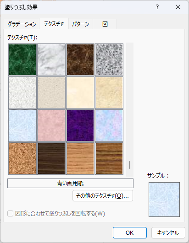Toggle rotate fill with shape checkbox
Image resolution: width=189 pixels, height=243 pixels.
click(x=10, y=214)
